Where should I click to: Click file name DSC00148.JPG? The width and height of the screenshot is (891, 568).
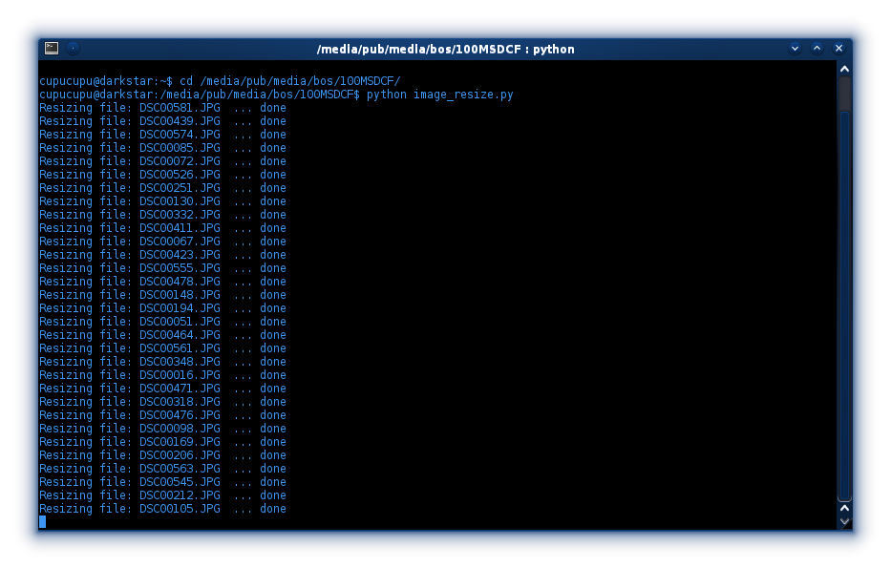180,295
